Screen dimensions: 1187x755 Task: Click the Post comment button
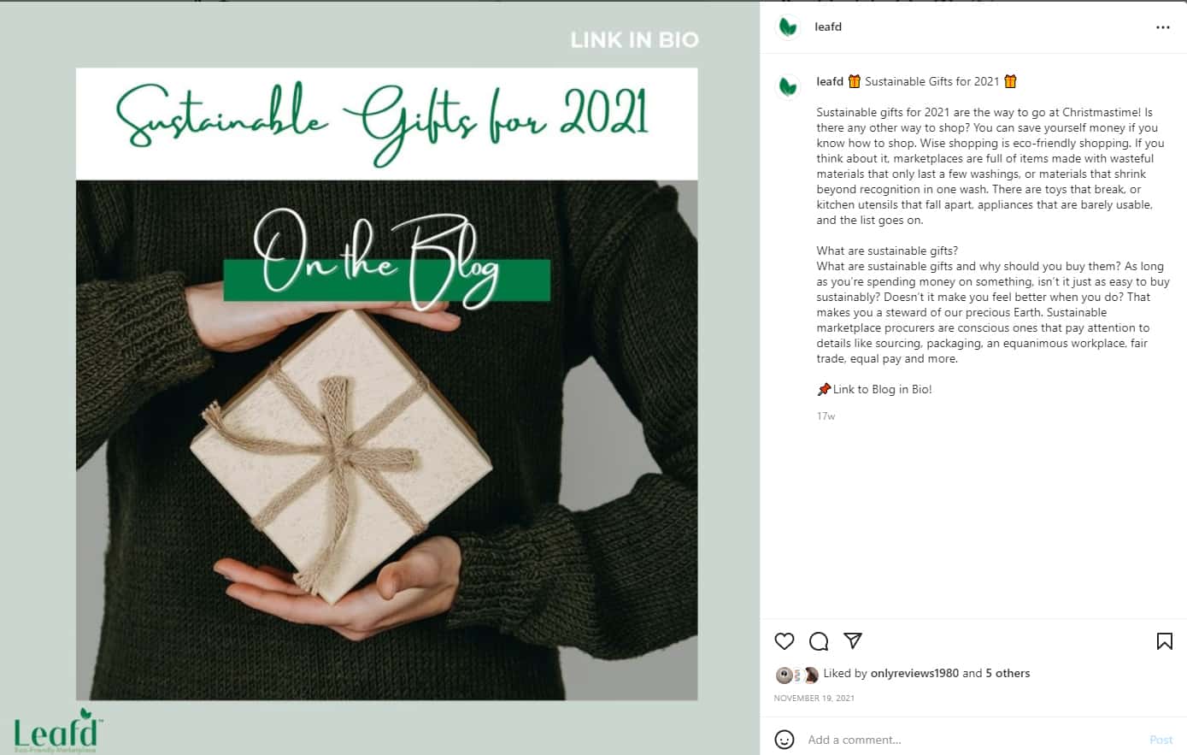point(1161,740)
